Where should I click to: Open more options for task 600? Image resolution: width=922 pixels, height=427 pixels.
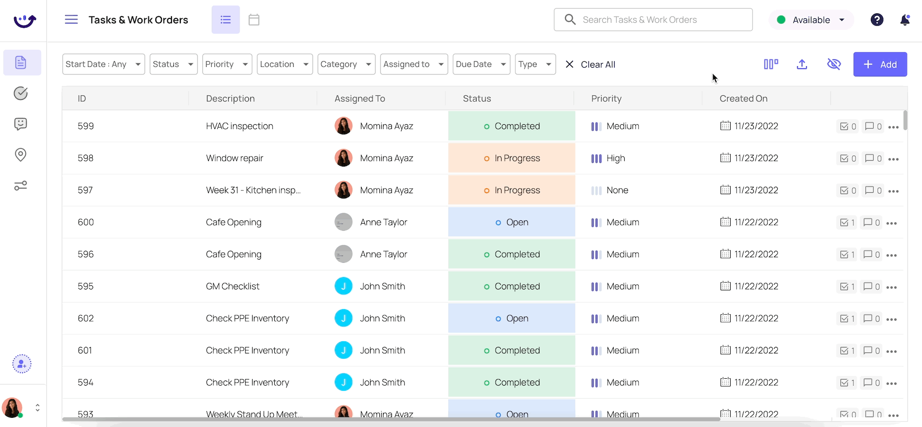coord(892,223)
